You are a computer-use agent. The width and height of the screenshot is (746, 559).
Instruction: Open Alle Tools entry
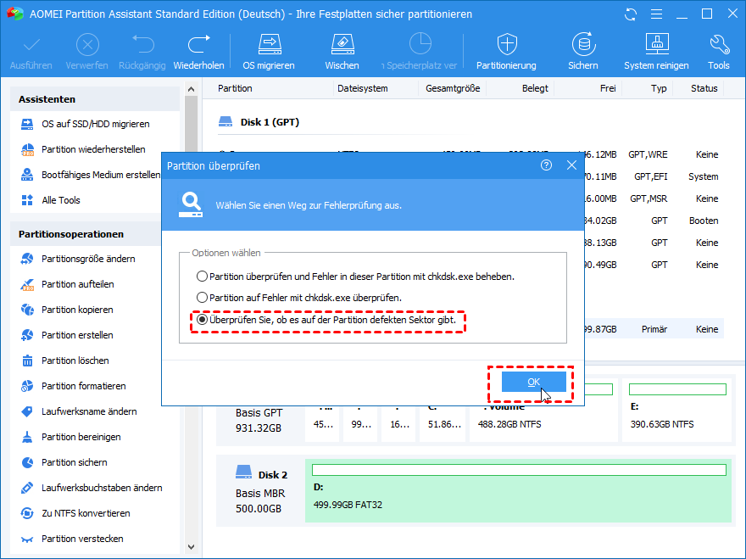point(50,200)
